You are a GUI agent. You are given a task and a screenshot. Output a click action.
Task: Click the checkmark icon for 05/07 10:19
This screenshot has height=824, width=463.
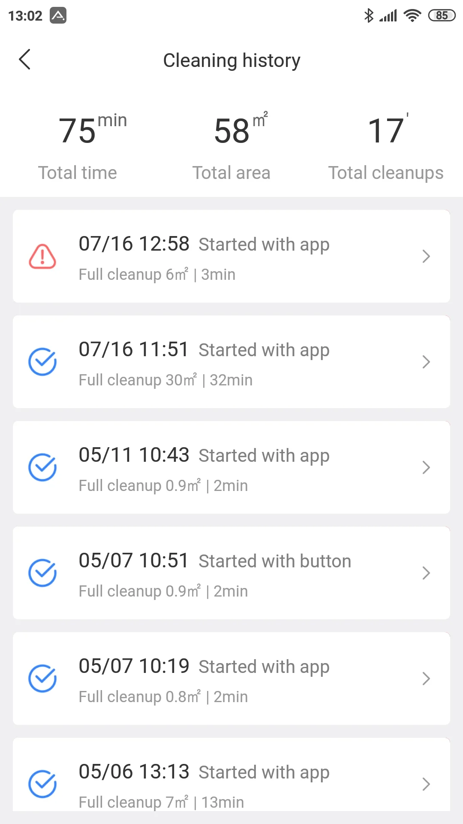pyautogui.click(x=42, y=679)
